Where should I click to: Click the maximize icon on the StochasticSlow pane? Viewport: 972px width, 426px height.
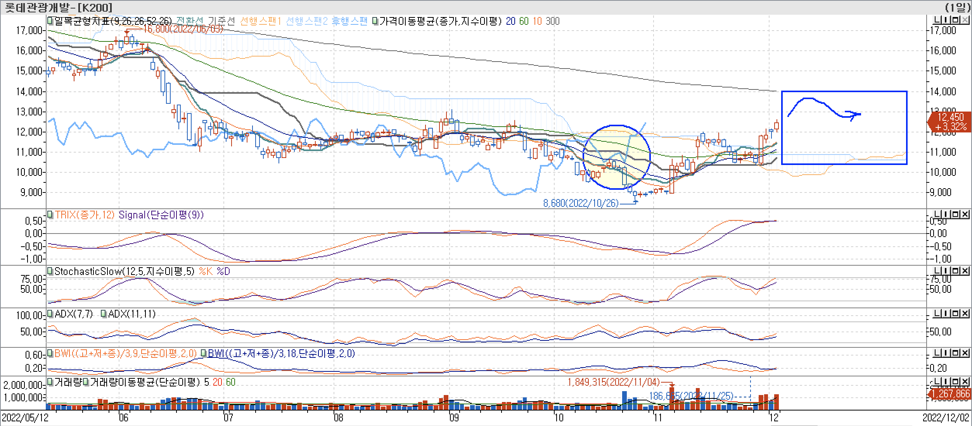(955, 270)
